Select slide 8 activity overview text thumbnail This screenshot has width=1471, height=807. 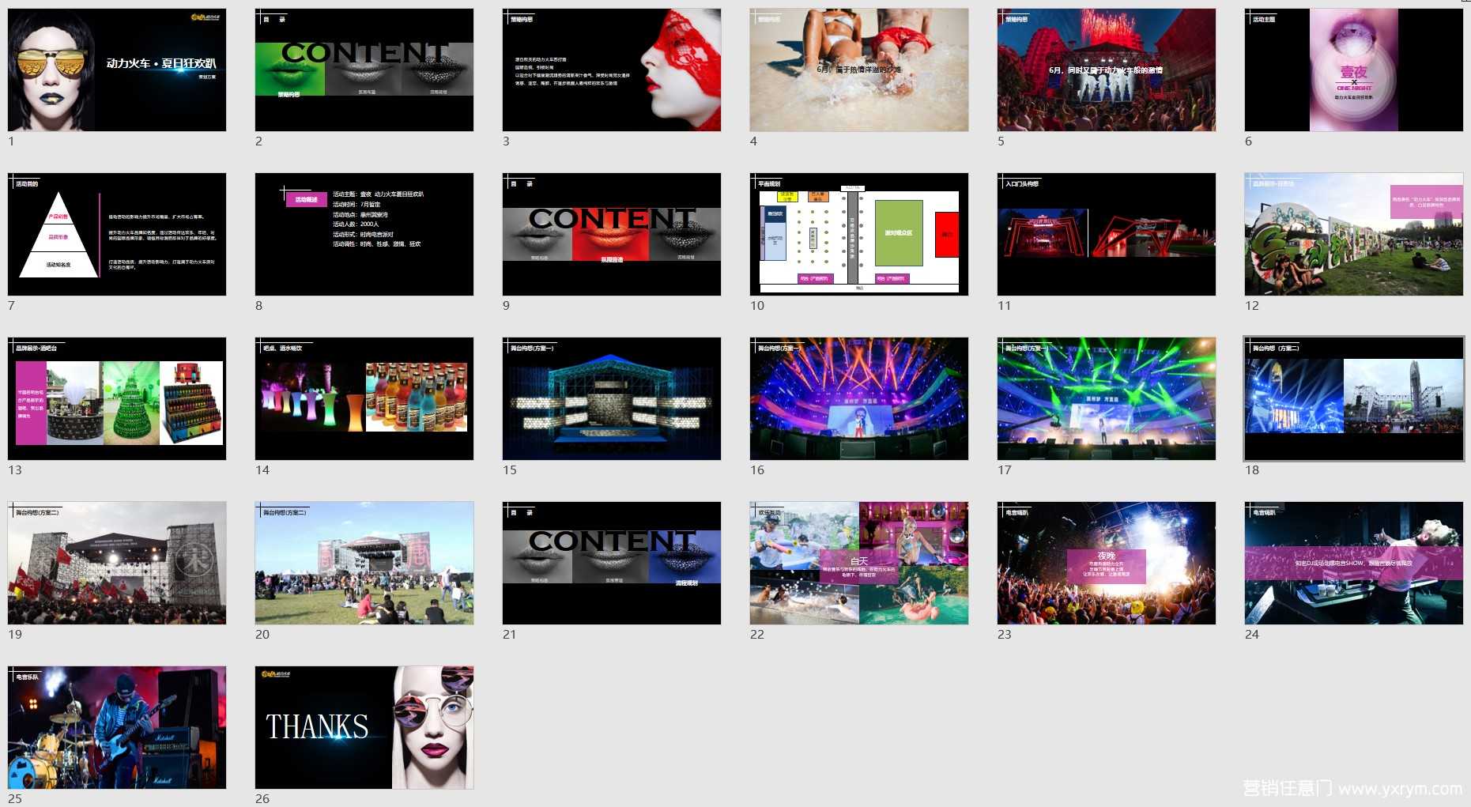tap(364, 234)
